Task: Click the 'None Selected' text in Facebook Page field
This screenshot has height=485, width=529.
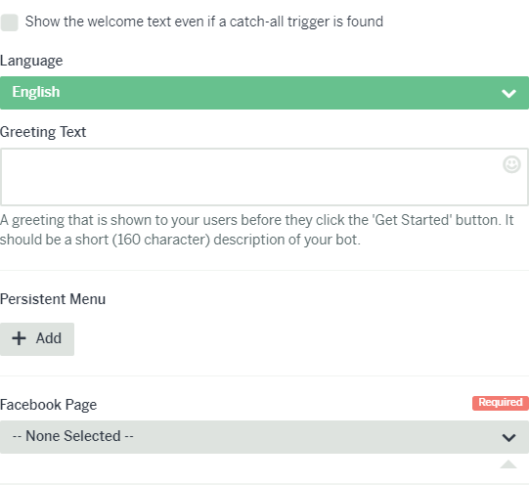Action: coord(73,436)
